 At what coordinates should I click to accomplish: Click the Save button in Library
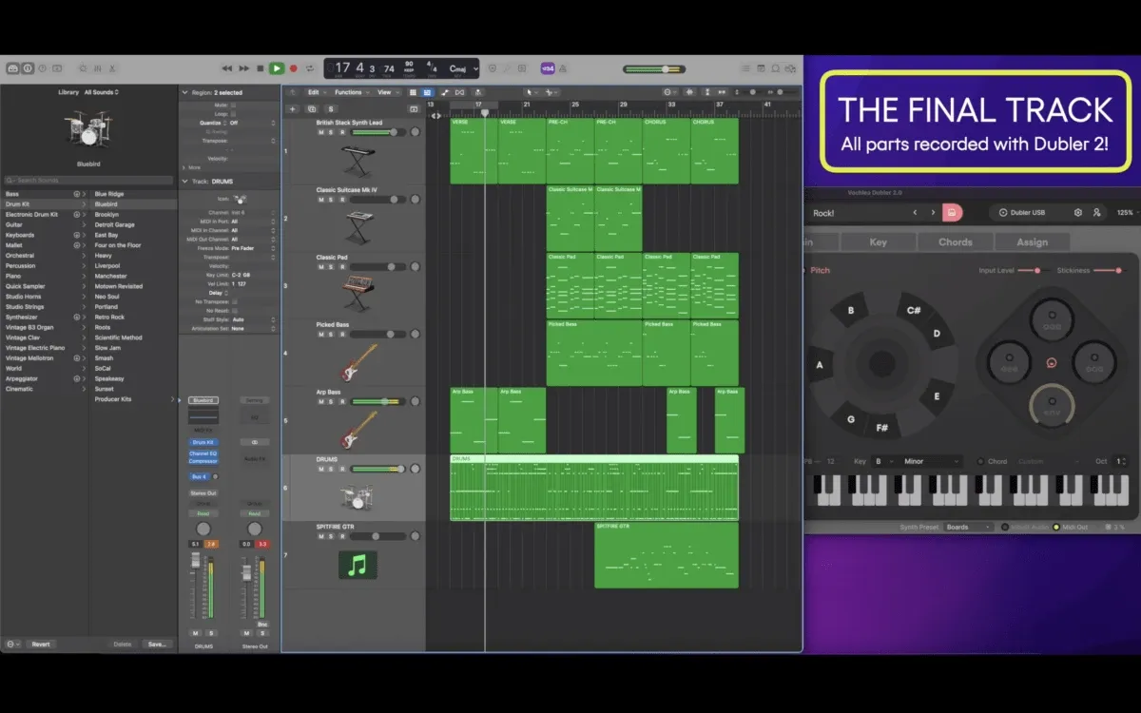point(157,644)
